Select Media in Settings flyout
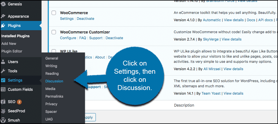The width and height of the screenshot is (278, 124). (x=50, y=89)
